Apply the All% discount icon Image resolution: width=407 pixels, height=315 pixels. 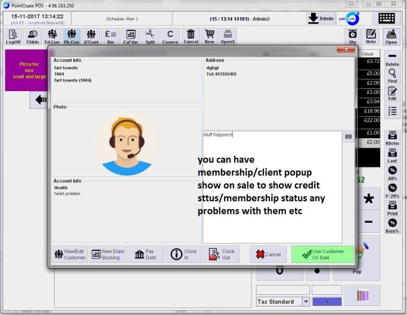tap(392, 174)
